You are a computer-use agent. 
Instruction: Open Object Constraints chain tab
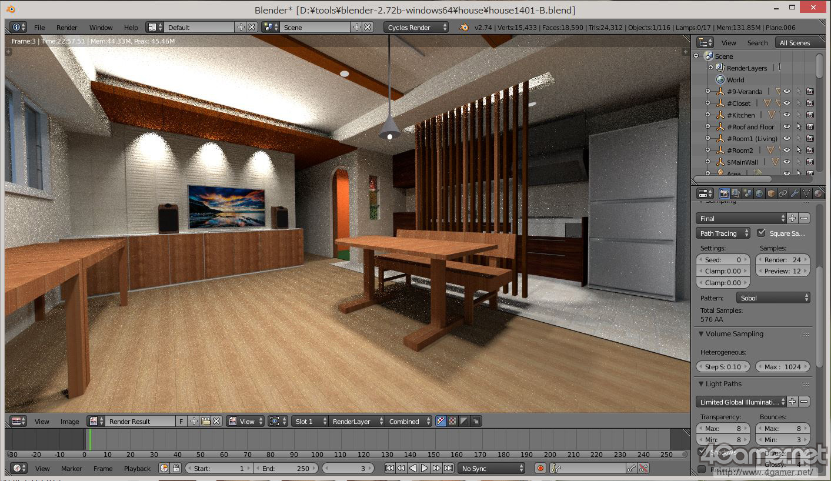pos(783,193)
